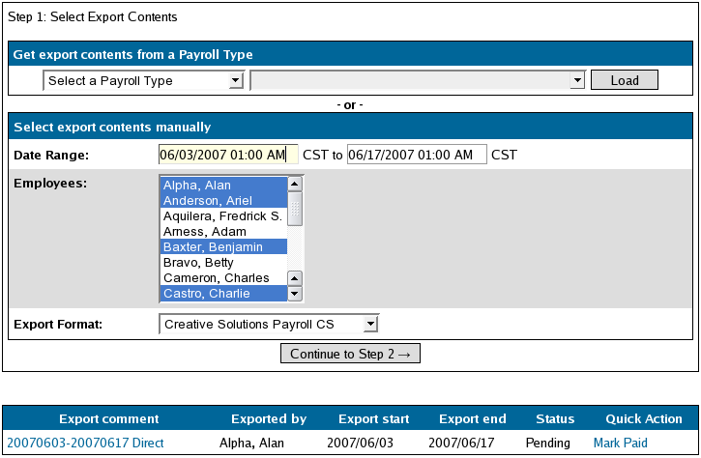This screenshot has height=458, width=701.
Task: Open the Export Format dropdown
Action: pyautogui.click(x=269, y=325)
